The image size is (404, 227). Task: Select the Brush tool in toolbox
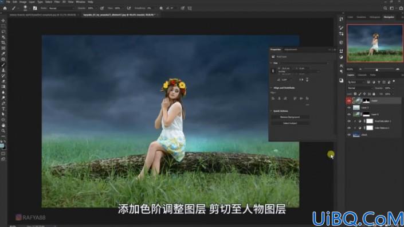(x=3, y=65)
